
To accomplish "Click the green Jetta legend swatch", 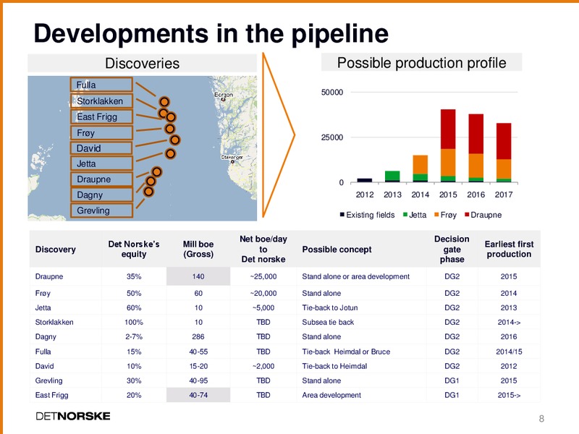I will [405, 214].
